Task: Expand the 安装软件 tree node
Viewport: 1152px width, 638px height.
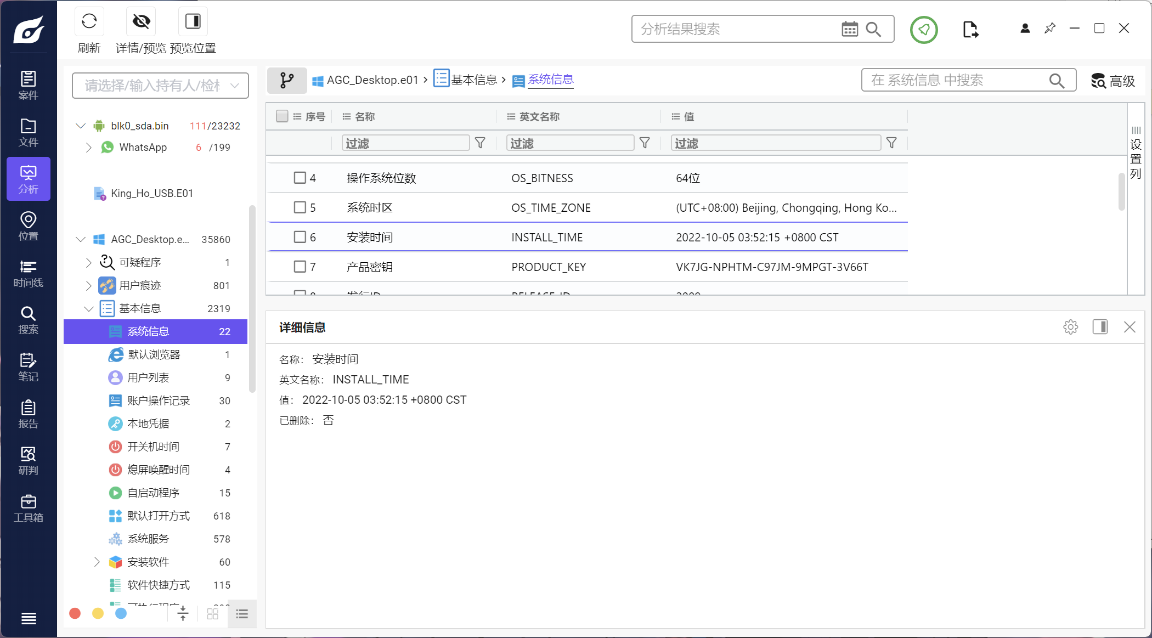Action: point(97,562)
